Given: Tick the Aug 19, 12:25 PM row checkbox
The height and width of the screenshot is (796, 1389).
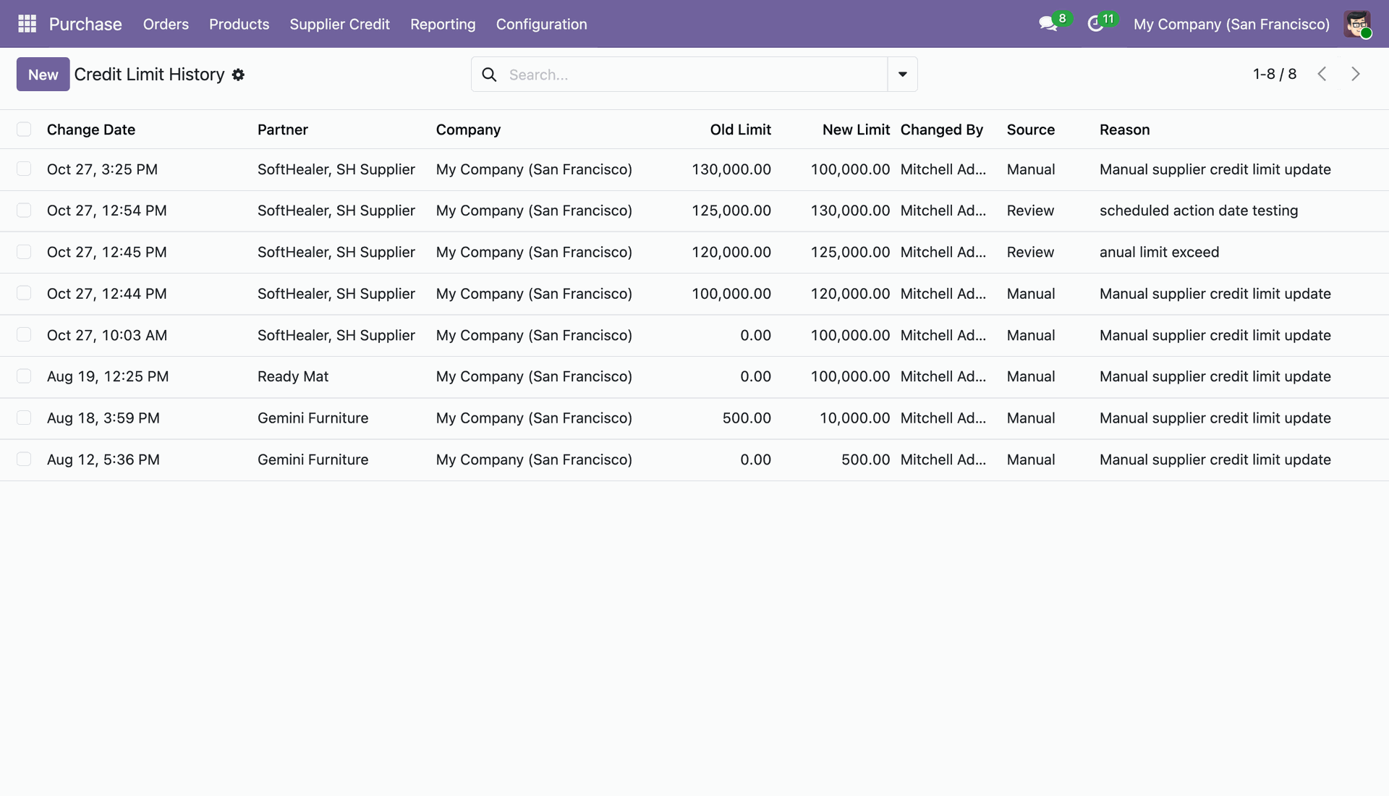Looking at the screenshot, I should [24, 376].
